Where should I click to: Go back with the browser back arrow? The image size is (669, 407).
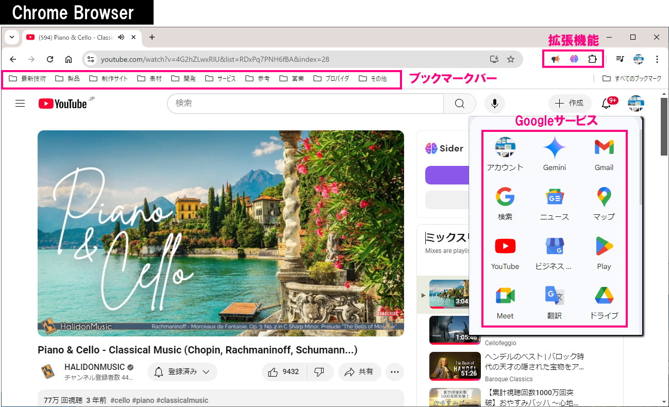13,59
